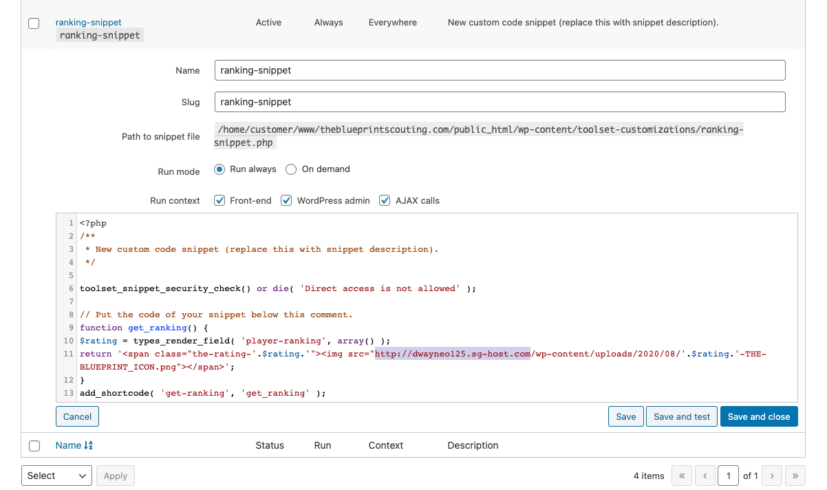The image size is (827, 490).
Task: Edit the Name input field
Action: pos(500,70)
